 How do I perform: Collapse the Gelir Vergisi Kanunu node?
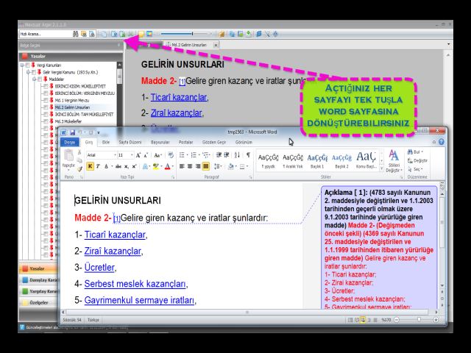coord(28,72)
